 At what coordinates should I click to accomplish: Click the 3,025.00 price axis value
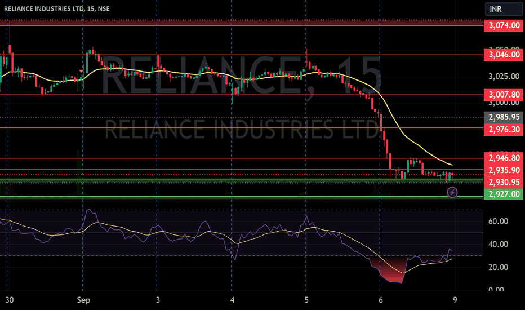coord(504,77)
